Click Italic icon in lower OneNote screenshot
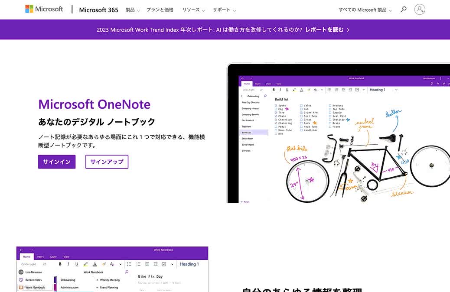 point(68,264)
